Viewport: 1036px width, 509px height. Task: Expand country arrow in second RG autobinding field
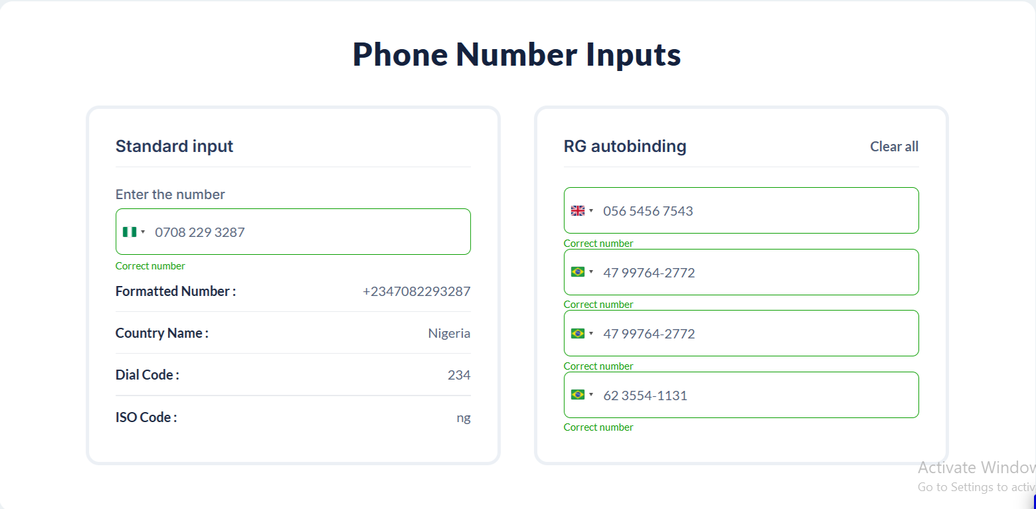click(591, 272)
